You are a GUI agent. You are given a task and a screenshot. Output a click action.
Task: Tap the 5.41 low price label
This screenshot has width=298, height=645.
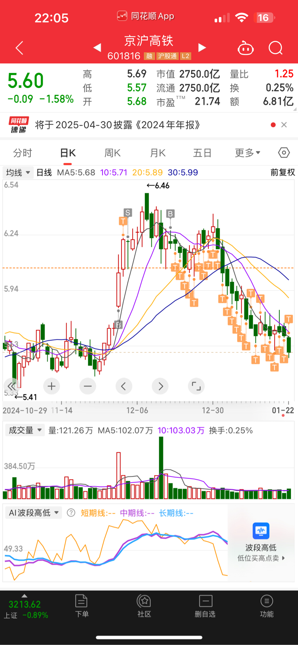point(26,397)
